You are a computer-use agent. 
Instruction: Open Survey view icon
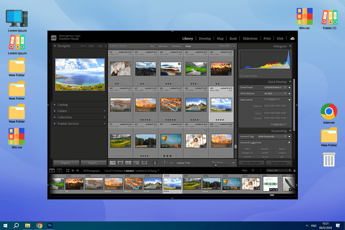(x=137, y=163)
